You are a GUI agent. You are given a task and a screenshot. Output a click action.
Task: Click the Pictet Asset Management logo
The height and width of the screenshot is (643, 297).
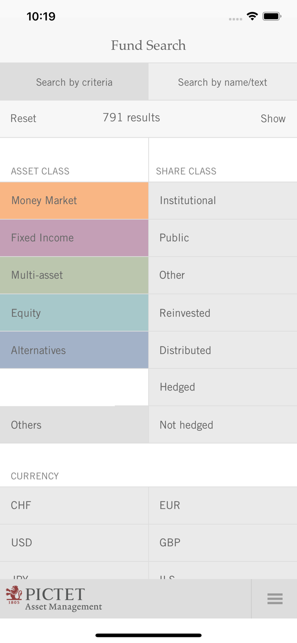(53, 599)
